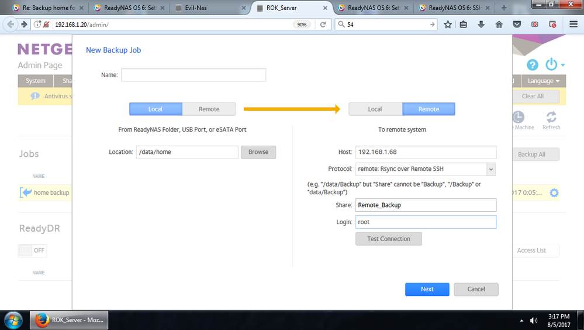Viewport: 584px width, 330px height.
Task: Go to the Firefox home page icon
Action: [499, 25]
